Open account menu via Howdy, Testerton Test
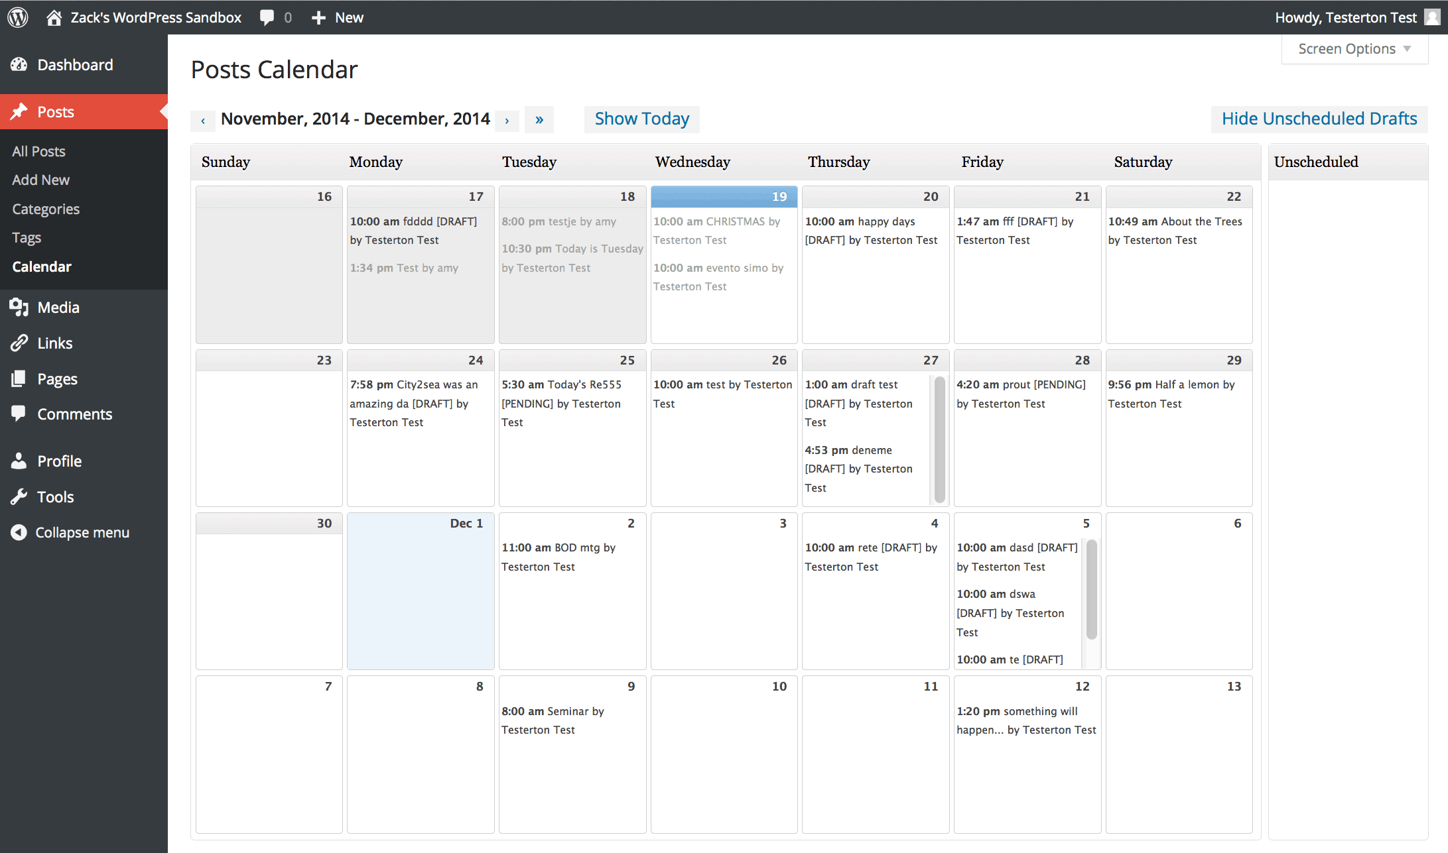 (x=1347, y=17)
